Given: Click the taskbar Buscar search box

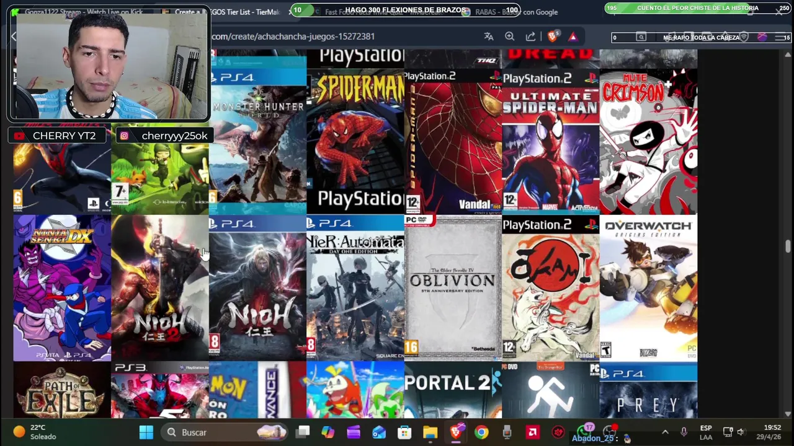Looking at the screenshot, I should (226, 432).
